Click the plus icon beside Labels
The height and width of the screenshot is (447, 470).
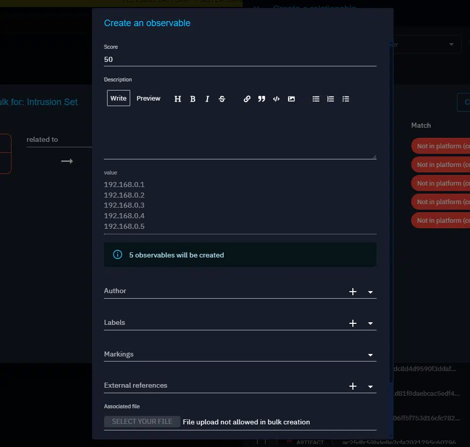pyautogui.click(x=353, y=323)
